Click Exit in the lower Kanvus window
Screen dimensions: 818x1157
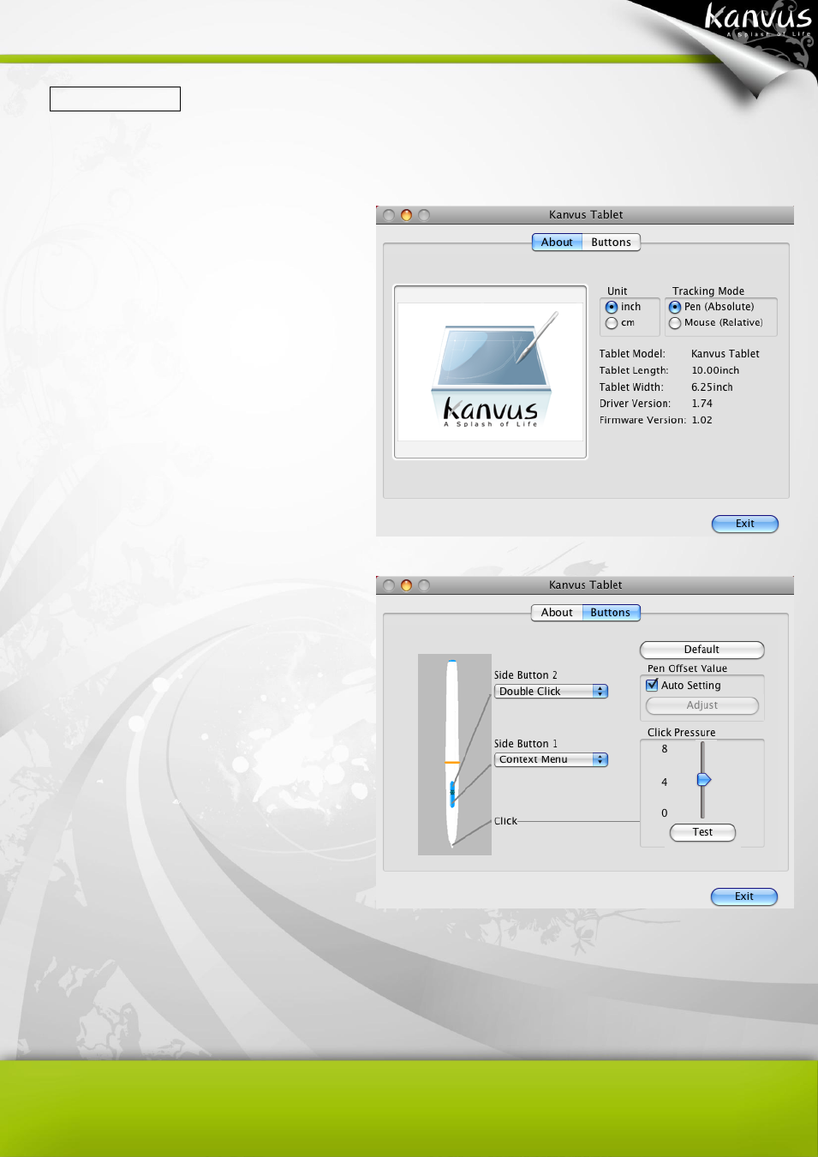[x=744, y=896]
